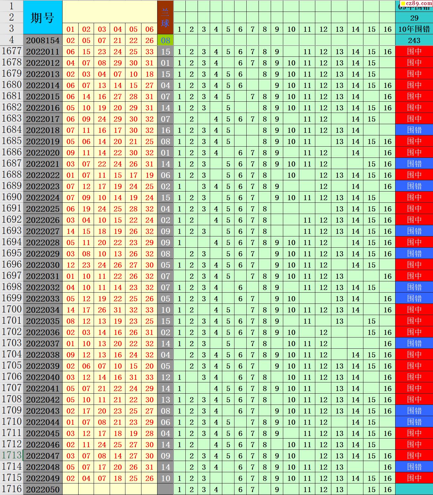Image resolution: width=433 pixels, height=495 pixels.
Task: Select issue number 2022018
Action: click(43, 130)
